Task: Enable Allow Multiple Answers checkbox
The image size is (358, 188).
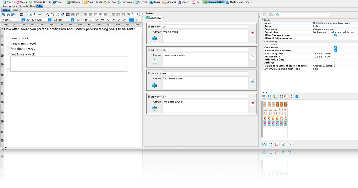Action: 336,38
